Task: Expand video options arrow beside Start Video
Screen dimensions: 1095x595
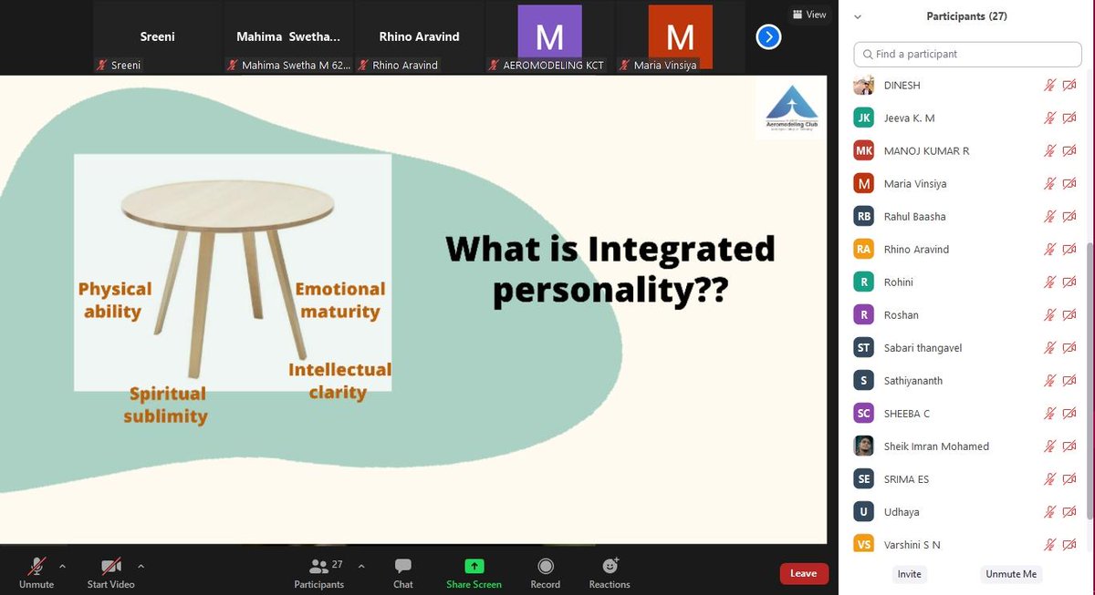Action: point(140,565)
